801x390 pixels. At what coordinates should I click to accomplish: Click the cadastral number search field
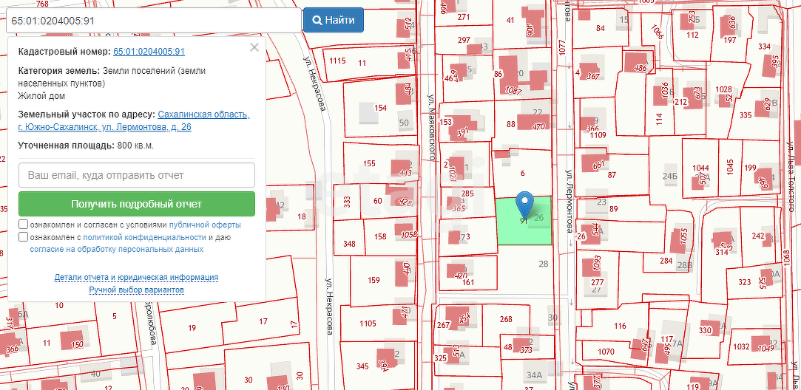coord(152,21)
